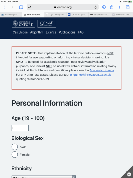
Task: Open the downloads arrow icon
Action: click(104, 7)
